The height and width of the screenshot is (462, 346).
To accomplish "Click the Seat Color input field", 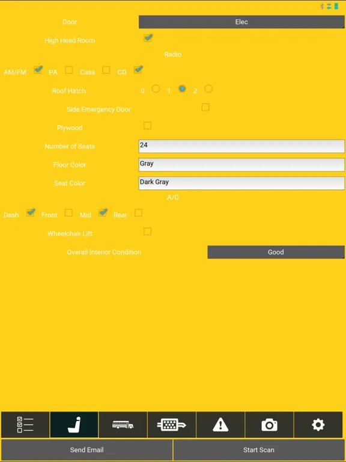I will coord(241,183).
